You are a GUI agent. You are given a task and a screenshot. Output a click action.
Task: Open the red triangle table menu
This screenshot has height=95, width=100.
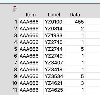point(15,7)
